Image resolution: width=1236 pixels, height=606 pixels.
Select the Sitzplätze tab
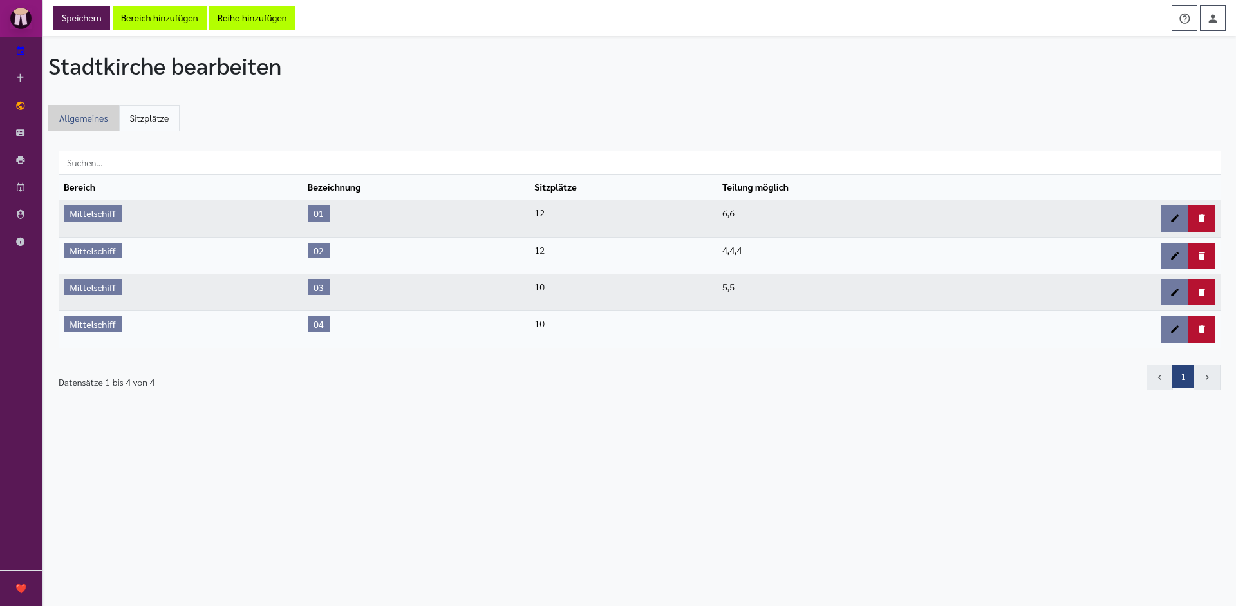coord(149,118)
